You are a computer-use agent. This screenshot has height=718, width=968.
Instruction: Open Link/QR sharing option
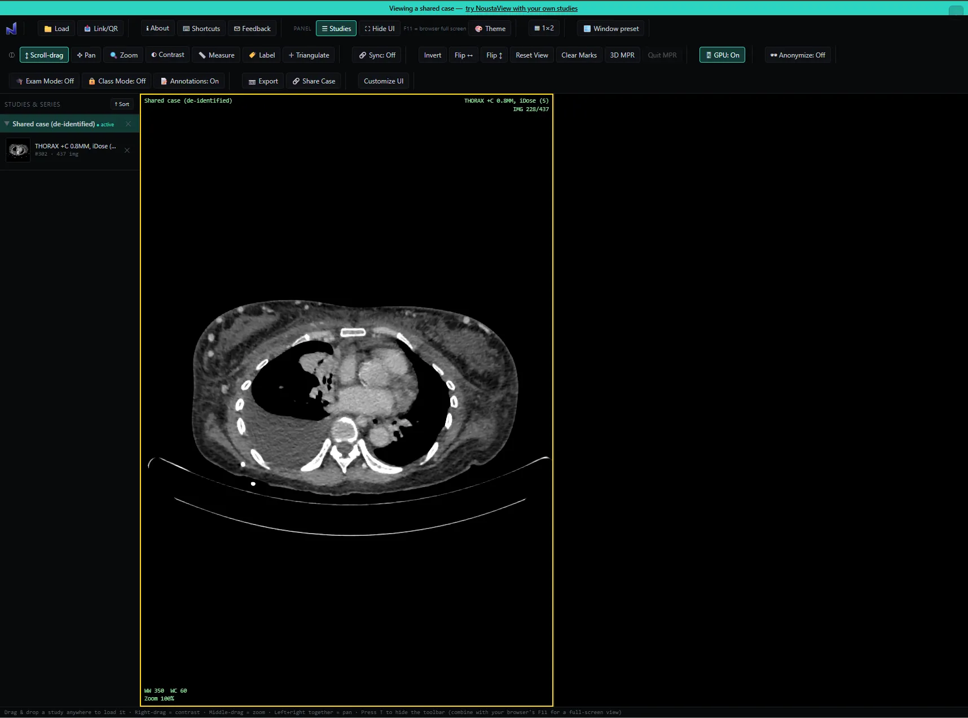[x=101, y=29]
